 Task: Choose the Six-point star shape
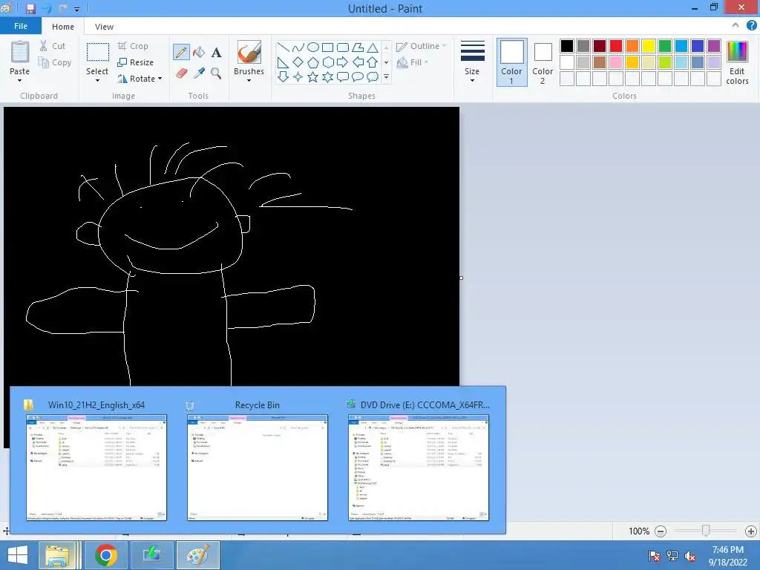click(327, 76)
